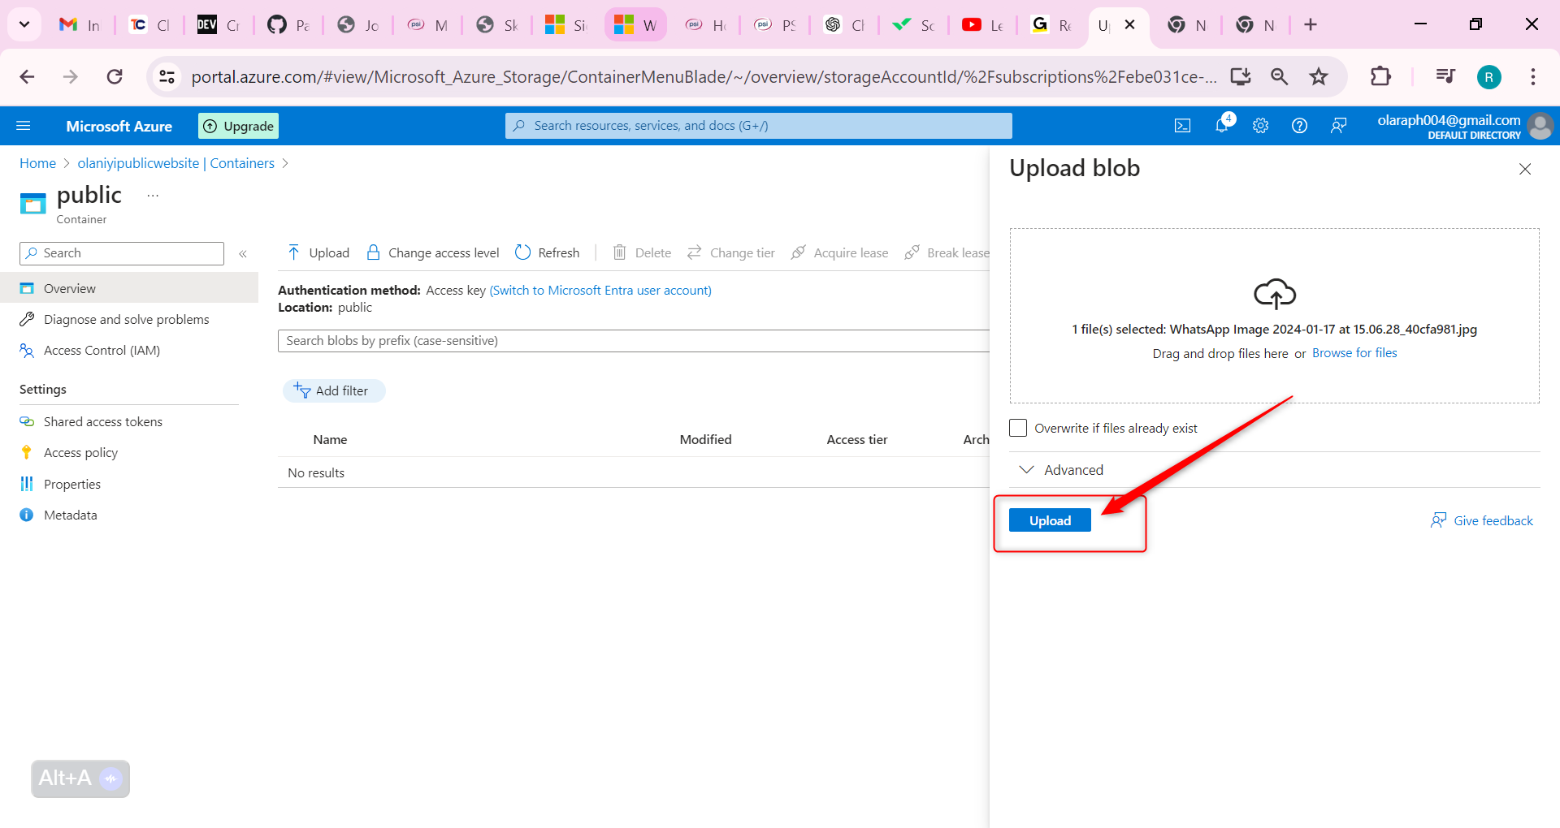This screenshot has height=828, width=1560.
Task: Focus the Azure global search box
Action: click(x=759, y=126)
